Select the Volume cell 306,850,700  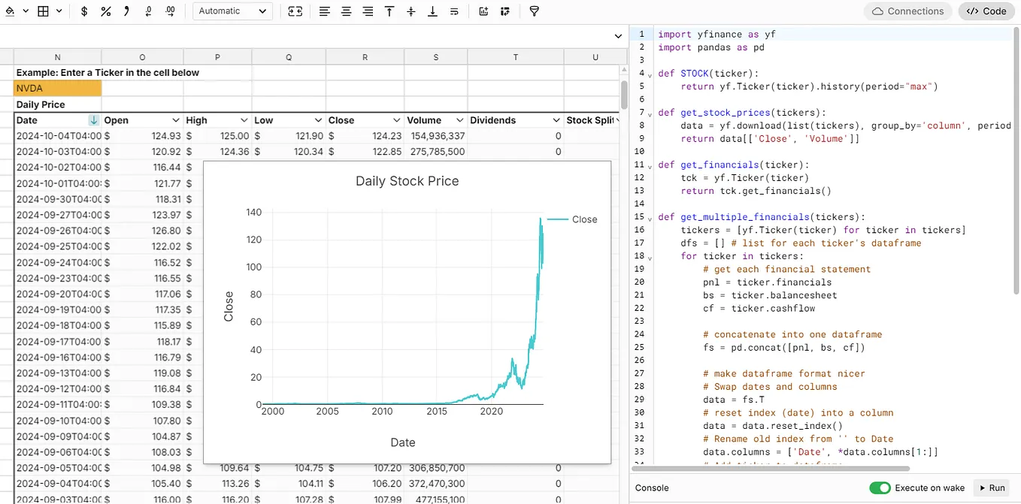pyautogui.click(x=435, y=467)
